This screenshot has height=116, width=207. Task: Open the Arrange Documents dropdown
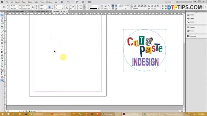click(x=90, y=2)
